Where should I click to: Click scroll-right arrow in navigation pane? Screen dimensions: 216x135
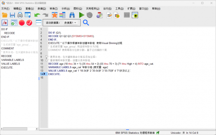click(37, 129)
